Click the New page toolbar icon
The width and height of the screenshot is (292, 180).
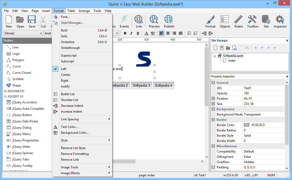coord(9,19)
